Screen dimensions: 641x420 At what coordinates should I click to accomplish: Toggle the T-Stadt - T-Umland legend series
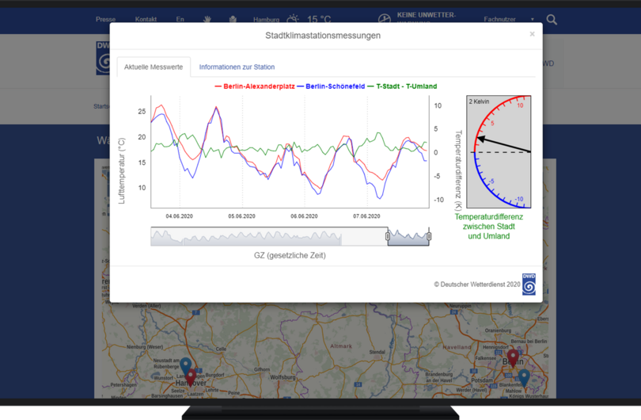(x=402, y=86)
